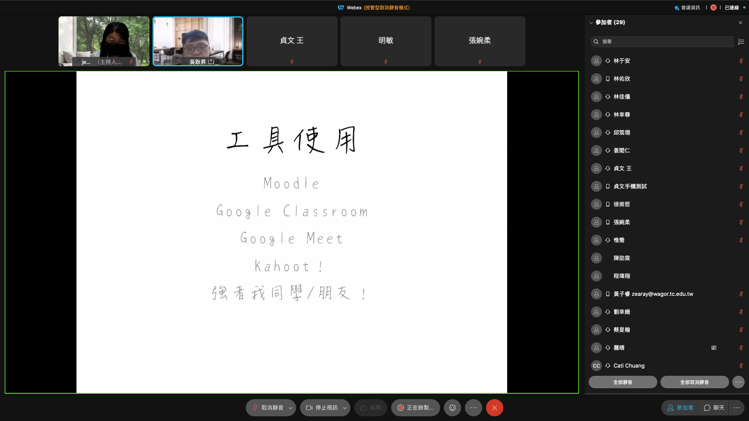Open the reactions emoji button
The image size is (749, 421).
click(x=453, y=408)
